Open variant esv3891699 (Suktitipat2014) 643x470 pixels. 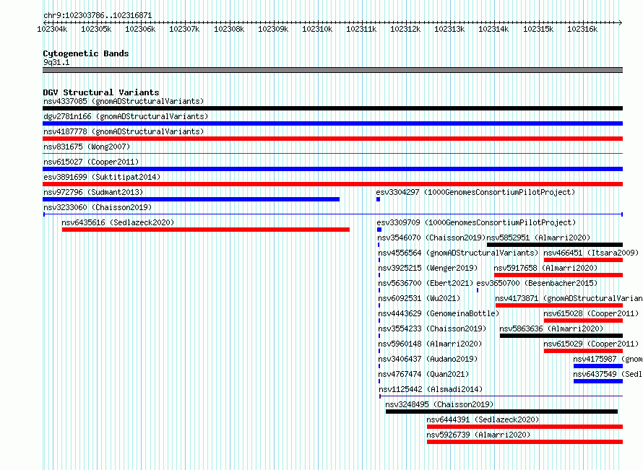[102, 177]
